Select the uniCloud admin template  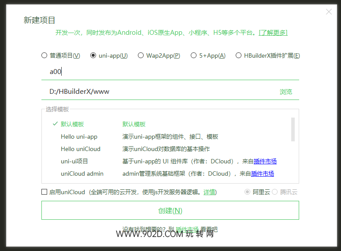pyautogui.click(x=82, y=173)
